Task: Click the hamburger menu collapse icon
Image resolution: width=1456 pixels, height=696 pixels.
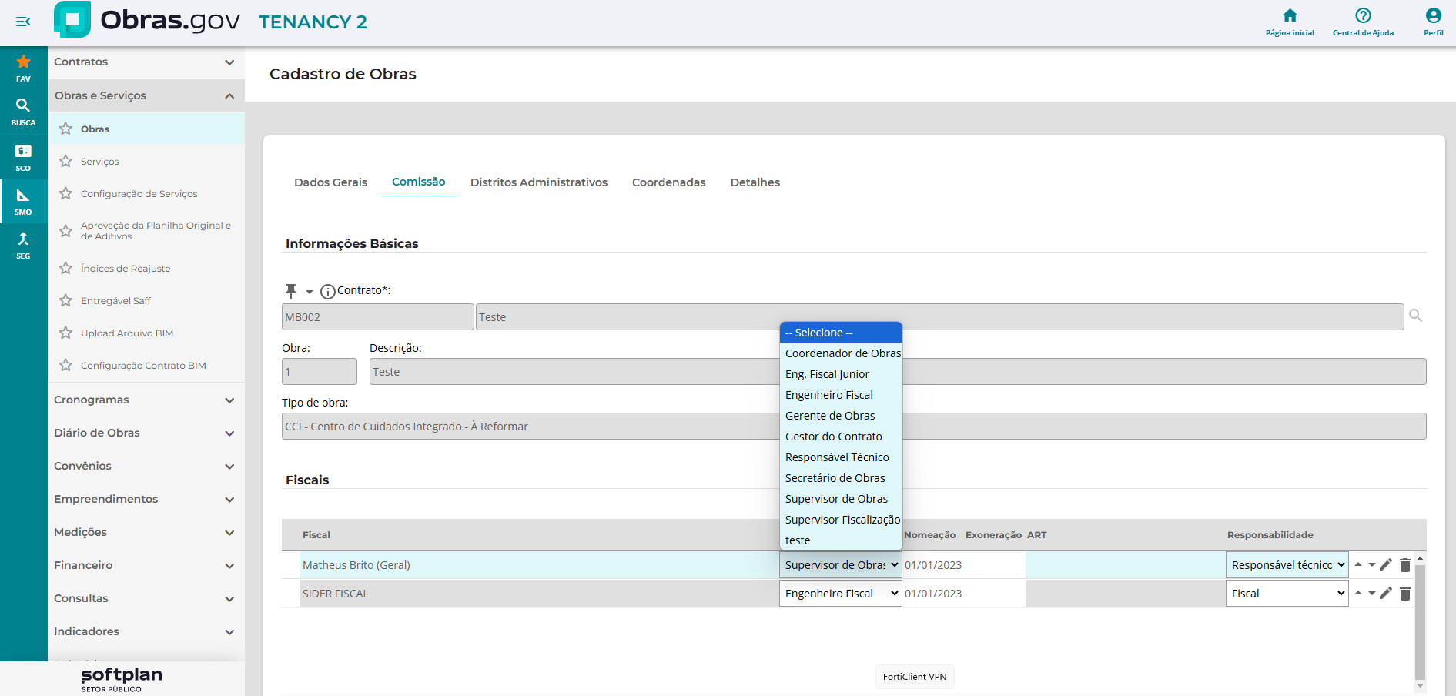Action: (x=23, y=22)
